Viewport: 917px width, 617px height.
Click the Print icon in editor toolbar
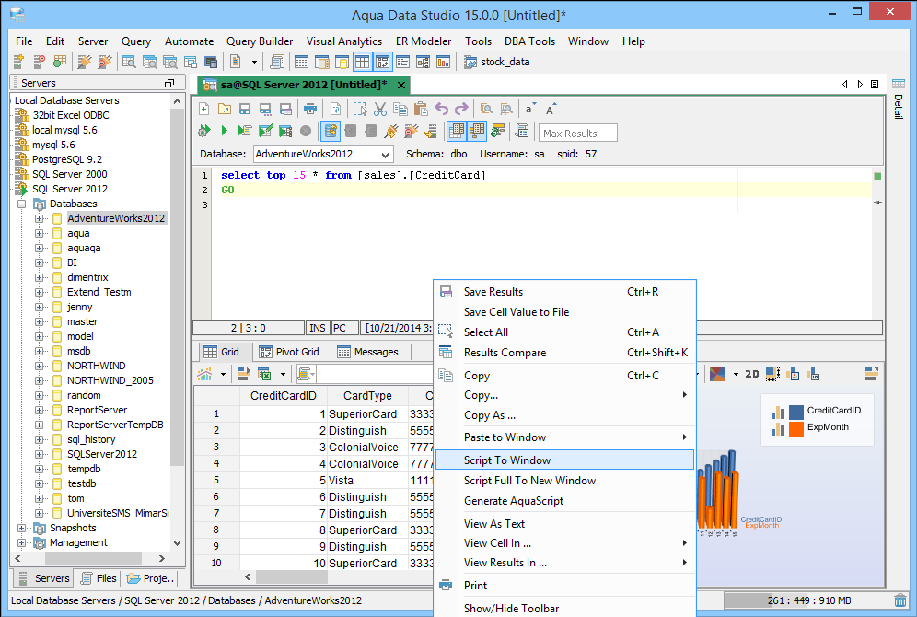pos(310,109)
